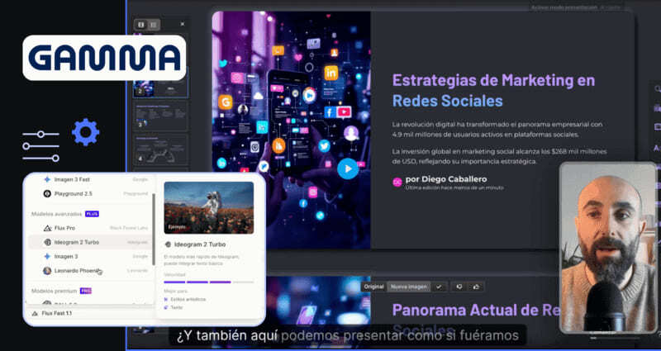Choose Flux Pro model
661x351 pixels.
click(89, 228)
